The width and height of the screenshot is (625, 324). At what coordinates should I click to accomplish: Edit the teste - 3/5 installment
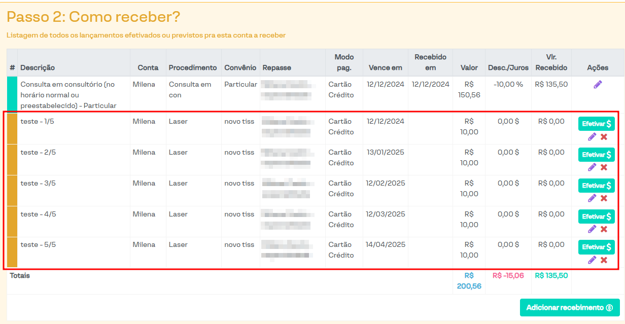592,198
